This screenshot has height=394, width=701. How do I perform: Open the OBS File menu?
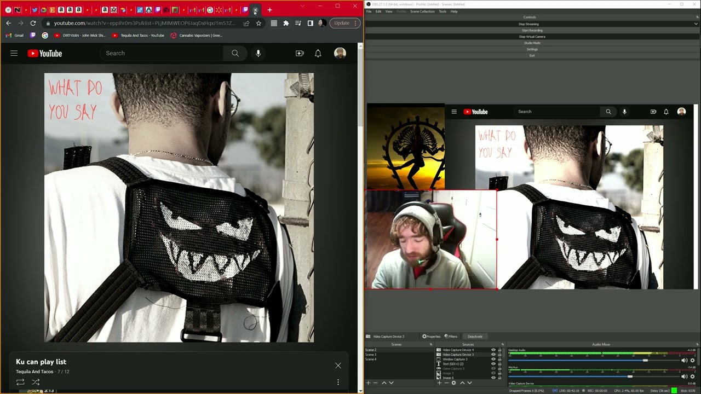tap(369, 11)
